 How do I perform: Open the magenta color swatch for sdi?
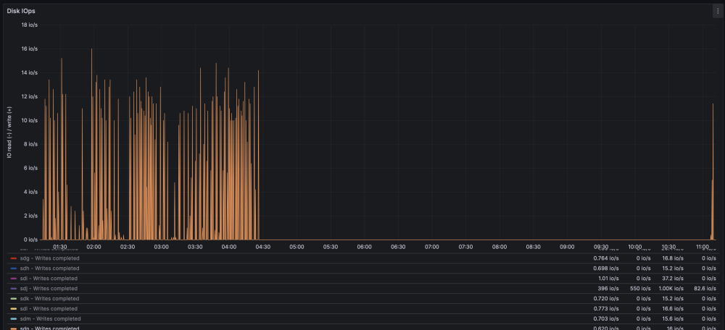click(13, 279)
